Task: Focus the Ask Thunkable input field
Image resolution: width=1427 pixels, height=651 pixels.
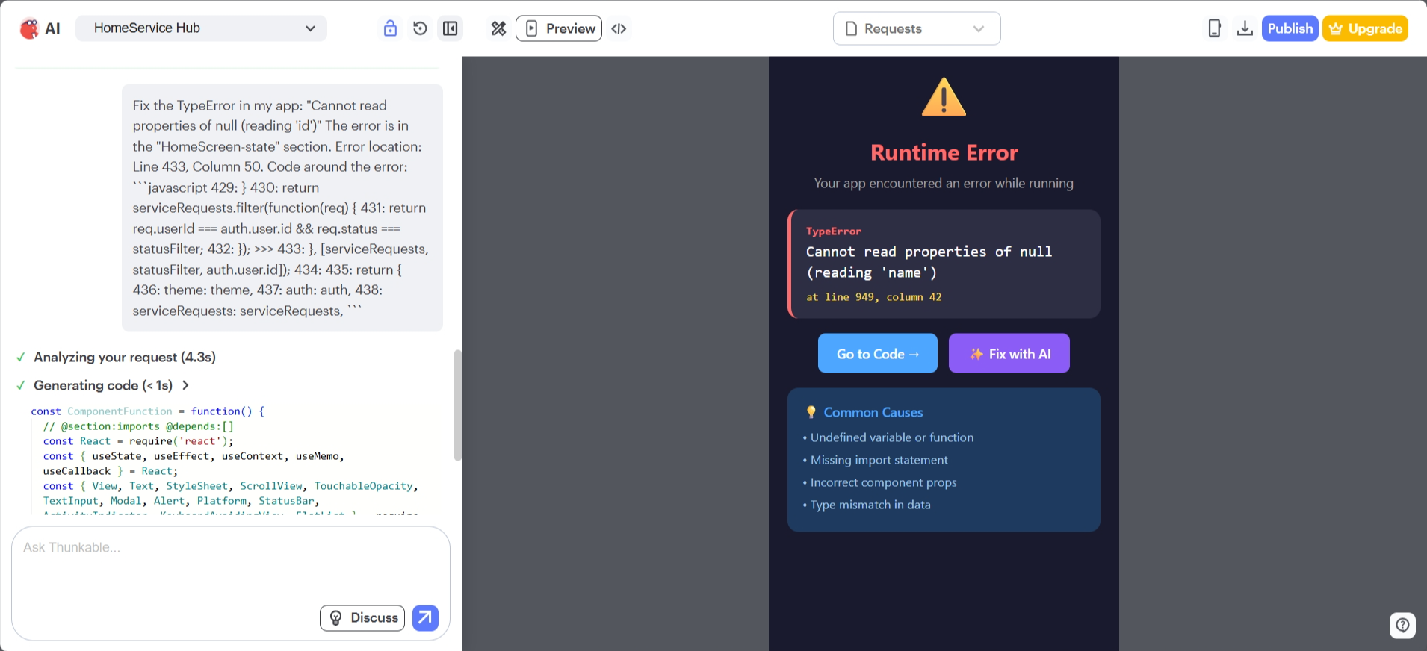Action: (x=231, y=564)
